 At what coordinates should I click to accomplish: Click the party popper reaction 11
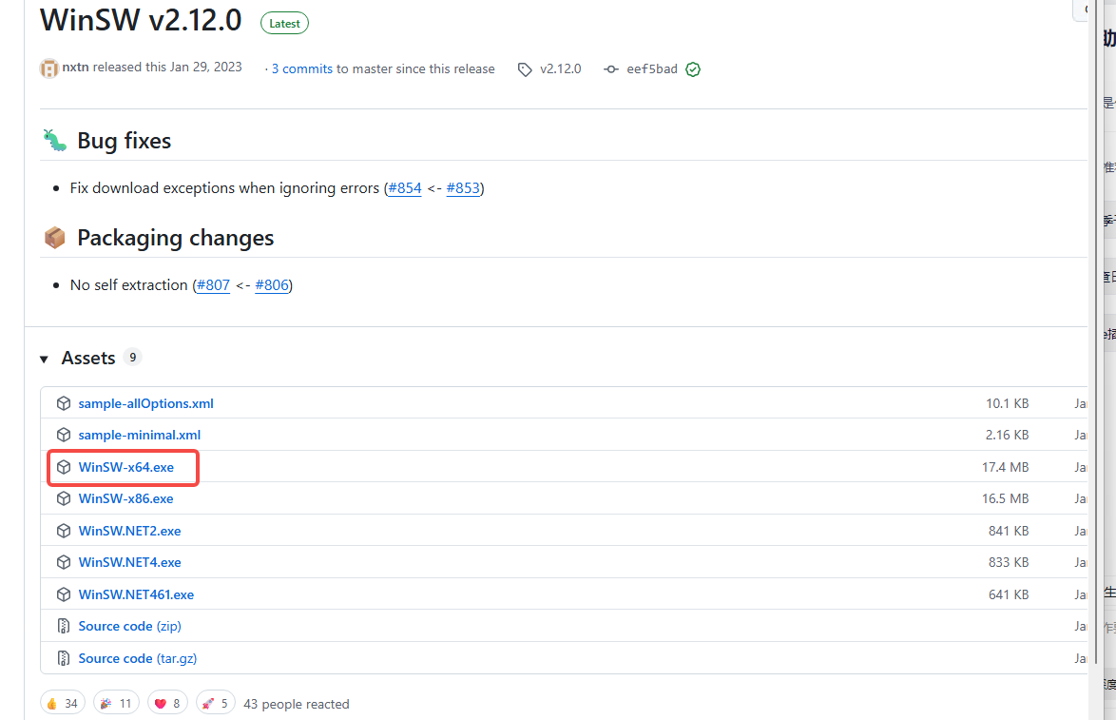[x=117, y=704]
